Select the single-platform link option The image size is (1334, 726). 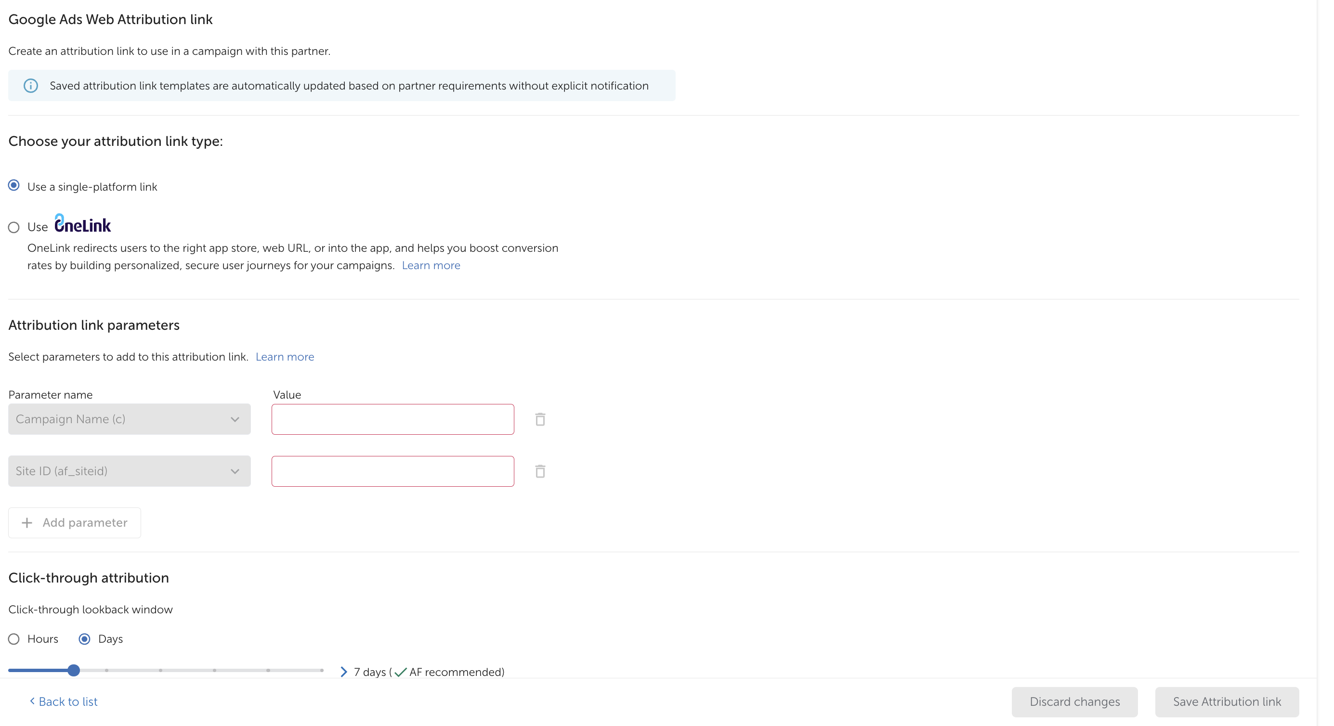14,185
